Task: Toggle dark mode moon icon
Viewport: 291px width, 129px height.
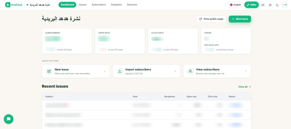Action: 277,5
